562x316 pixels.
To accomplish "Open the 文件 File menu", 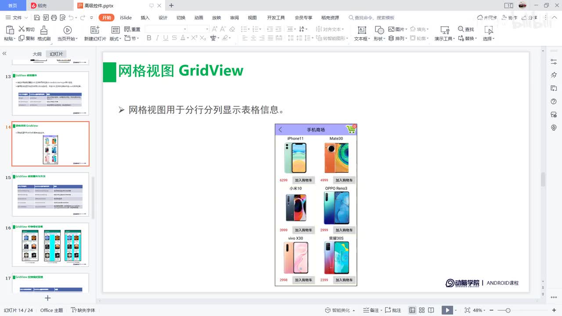I will coord(17,18).
